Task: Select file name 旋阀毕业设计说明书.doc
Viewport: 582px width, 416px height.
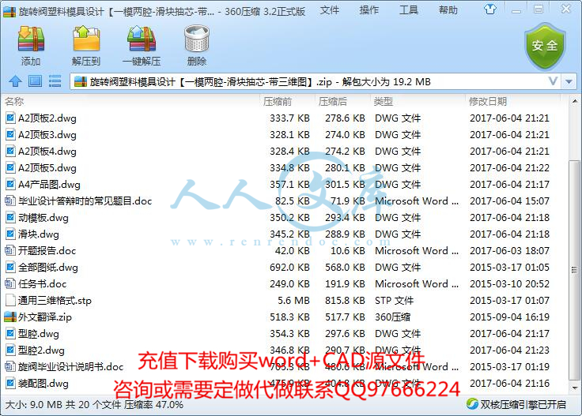Action: [x=70, y=367]
